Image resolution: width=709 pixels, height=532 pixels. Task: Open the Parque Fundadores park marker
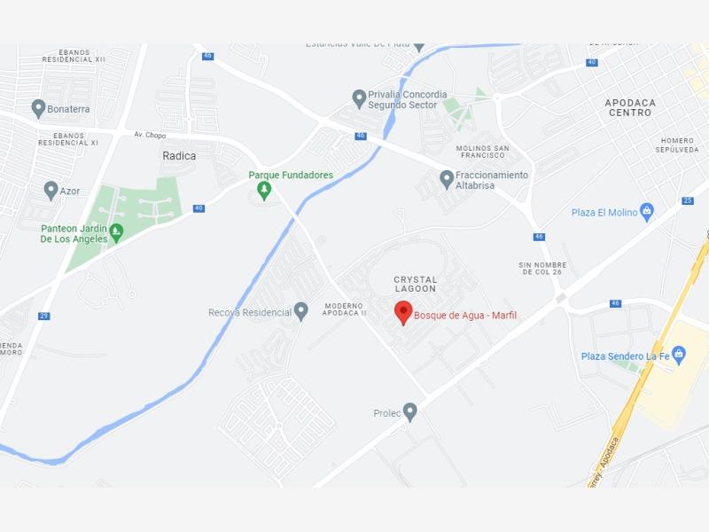(264, 191)
